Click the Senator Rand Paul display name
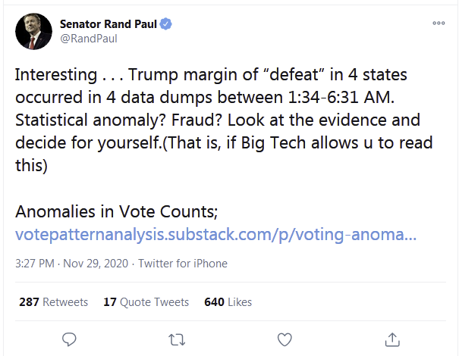This screenshot has width=459, height=356. 108,24
